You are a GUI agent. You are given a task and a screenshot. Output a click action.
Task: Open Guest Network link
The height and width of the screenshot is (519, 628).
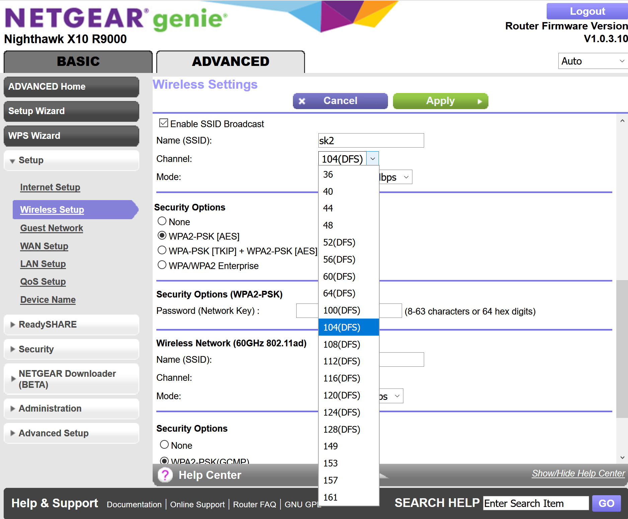click(52, 228)
